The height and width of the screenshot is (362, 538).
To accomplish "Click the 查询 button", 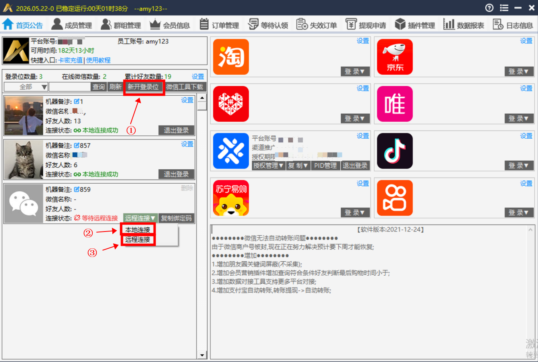I will [x=98, y=87].
